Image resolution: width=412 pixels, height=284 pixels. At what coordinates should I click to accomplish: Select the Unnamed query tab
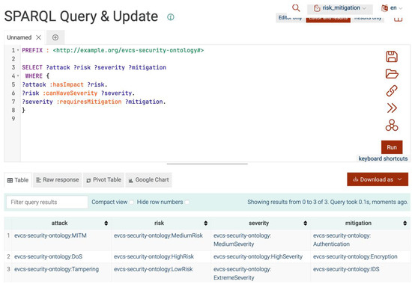click(x=19, y=37)
